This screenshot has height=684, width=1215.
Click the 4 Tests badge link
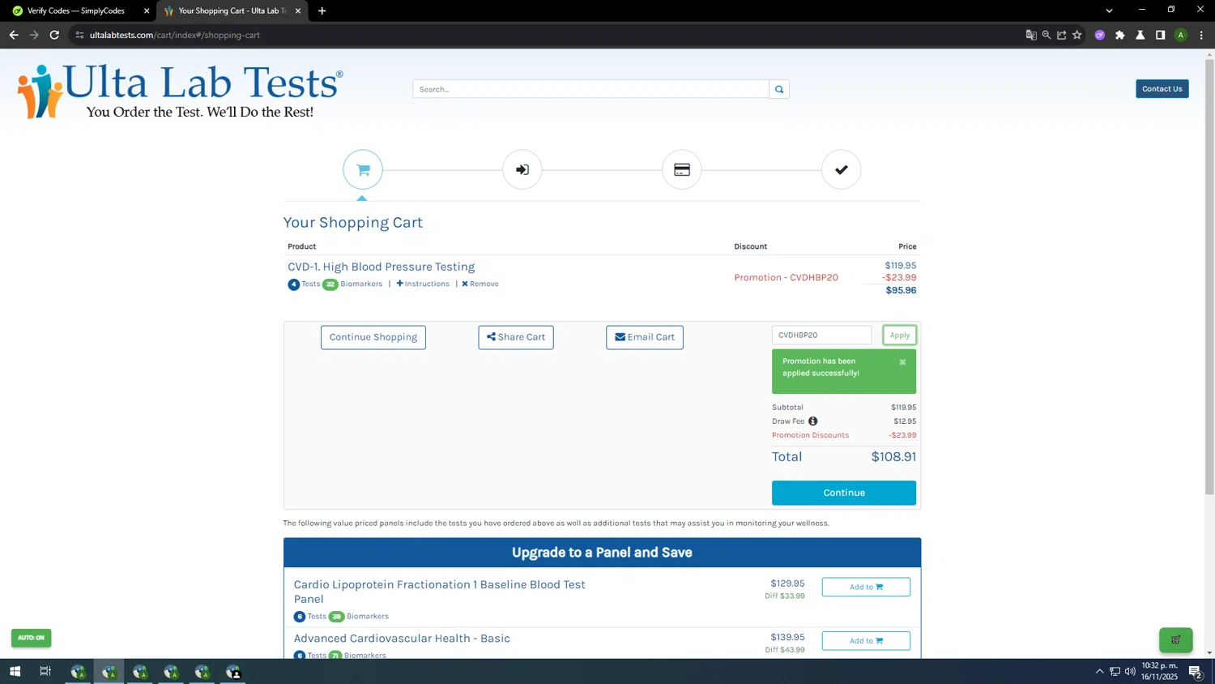pyautogui.click(x=304, y=284)
